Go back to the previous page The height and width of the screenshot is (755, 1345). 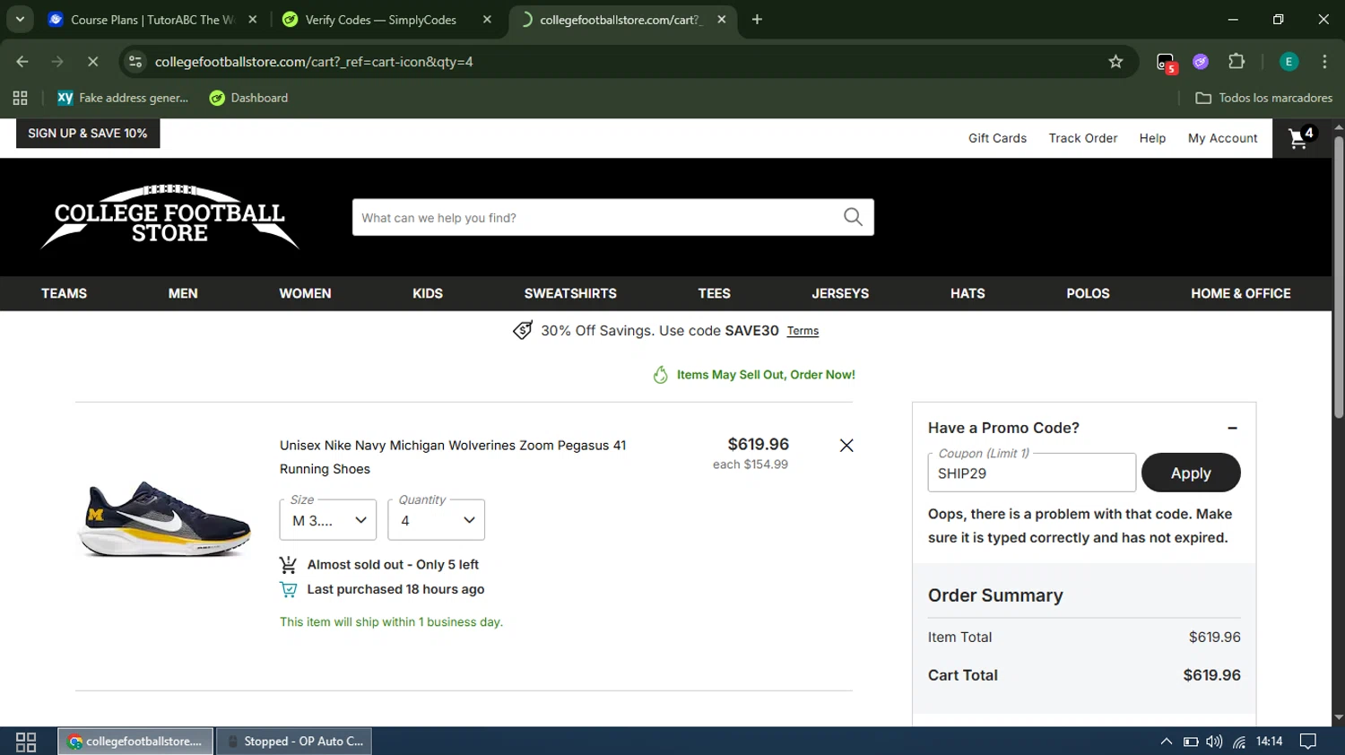click(x=22, y=62)
